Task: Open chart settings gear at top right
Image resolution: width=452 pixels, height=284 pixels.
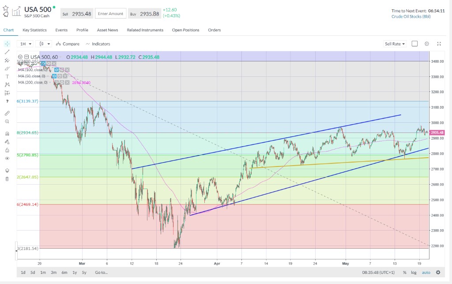Action: [x=426, y=44]
